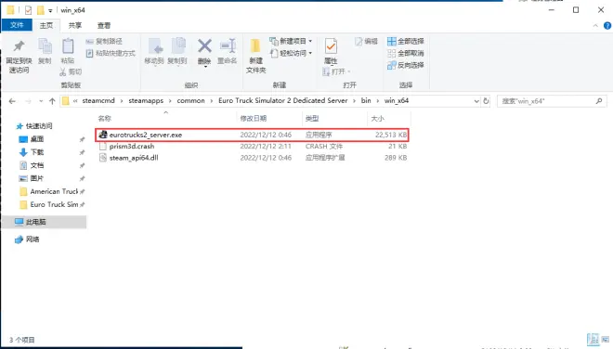Click steamcmd in the address path
The height and width of the screenshot is (349, 613).
pyautogui.click(x=98, y=101)
